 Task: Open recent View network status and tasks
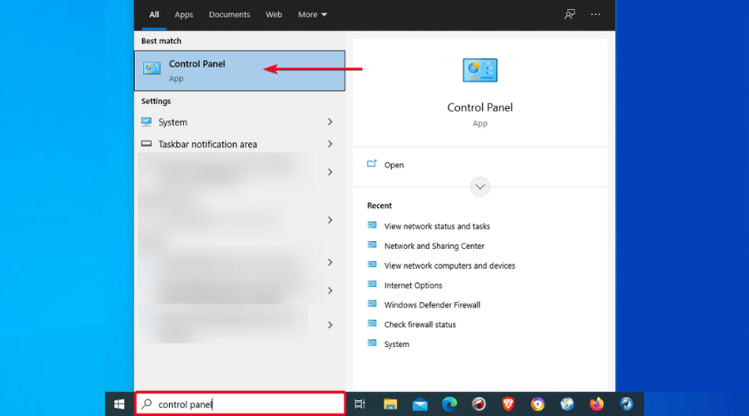[x=437, y=226]
